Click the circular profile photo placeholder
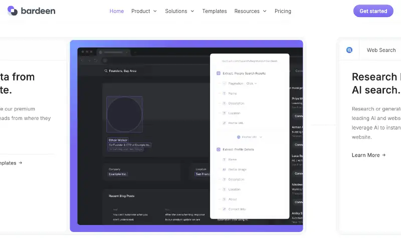This screenshot has width=401, height=250. point(124,114)
